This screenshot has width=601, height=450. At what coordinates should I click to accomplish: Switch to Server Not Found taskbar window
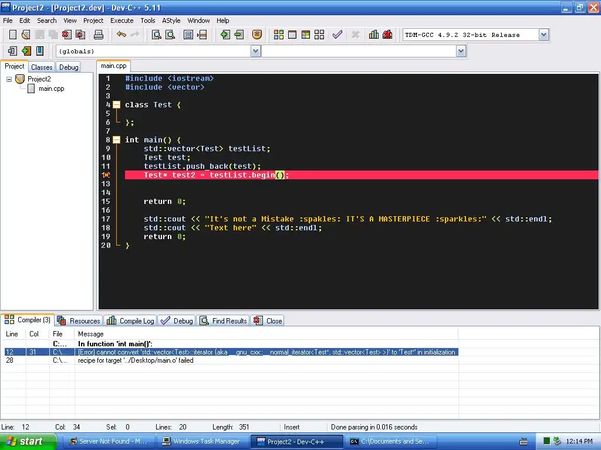108,442
